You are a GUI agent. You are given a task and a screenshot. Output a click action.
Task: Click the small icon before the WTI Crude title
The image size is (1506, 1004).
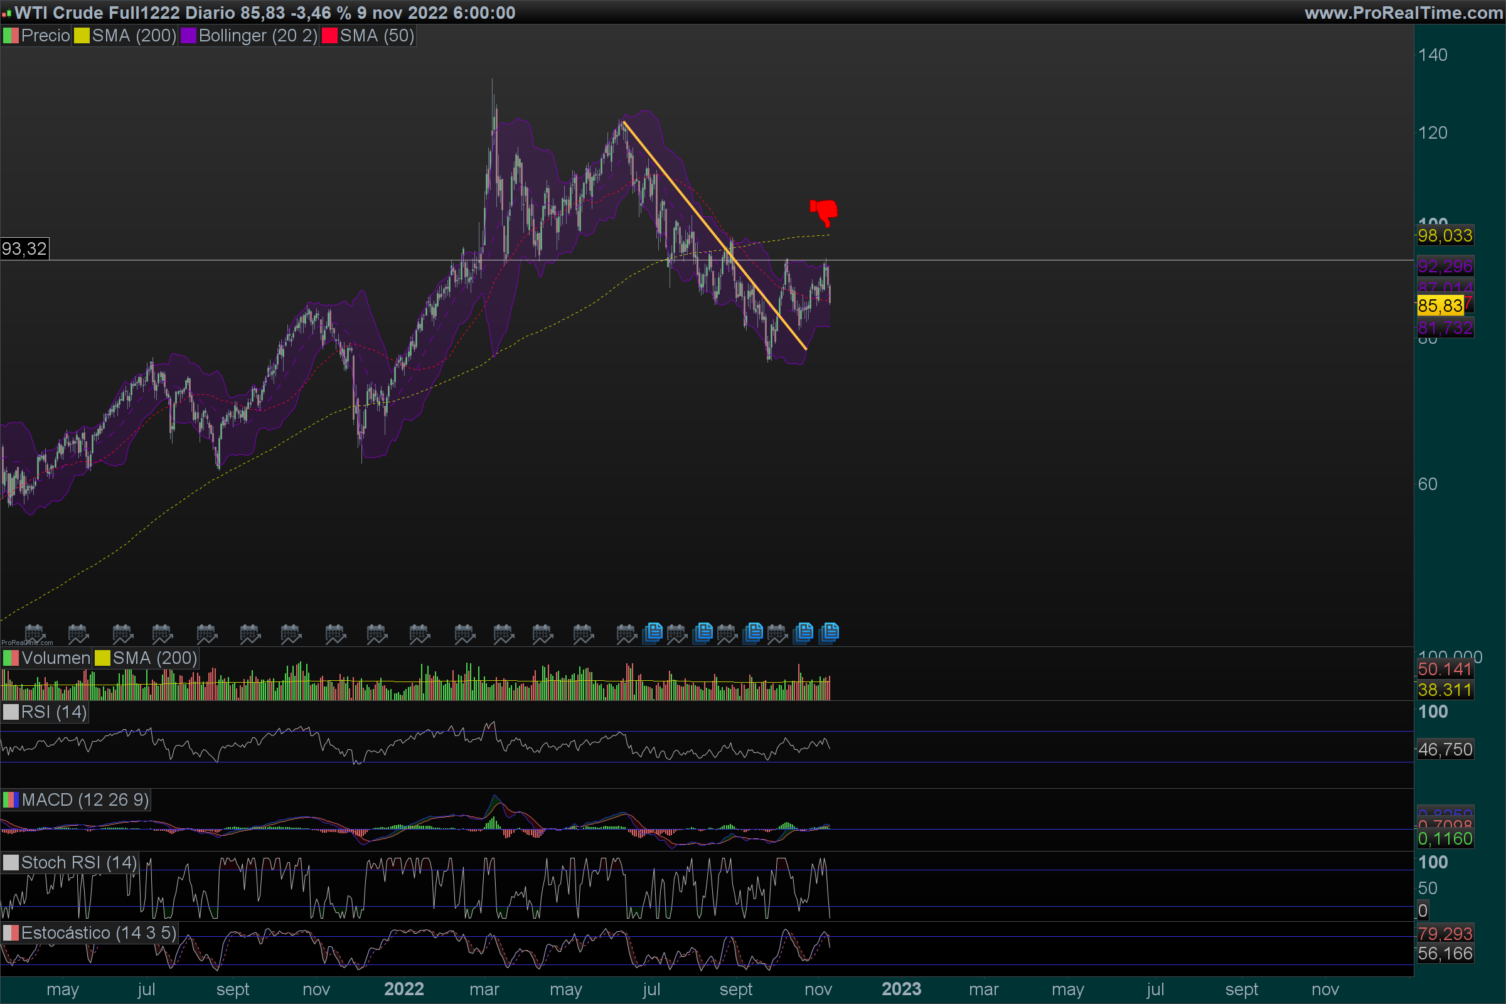[6, 13]
